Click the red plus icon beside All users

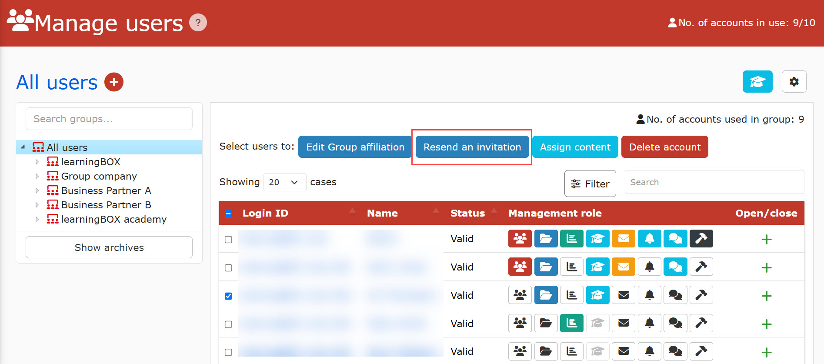pos(114,82)
